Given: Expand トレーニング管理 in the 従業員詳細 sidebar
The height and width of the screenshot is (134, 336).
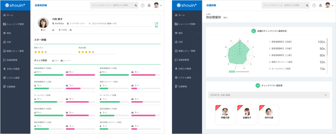Looking at the screenshot, I should 15,24.
